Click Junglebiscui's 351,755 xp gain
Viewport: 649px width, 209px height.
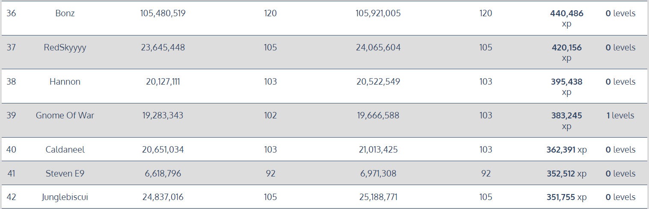pyautogui.click(x=566, y=197)
